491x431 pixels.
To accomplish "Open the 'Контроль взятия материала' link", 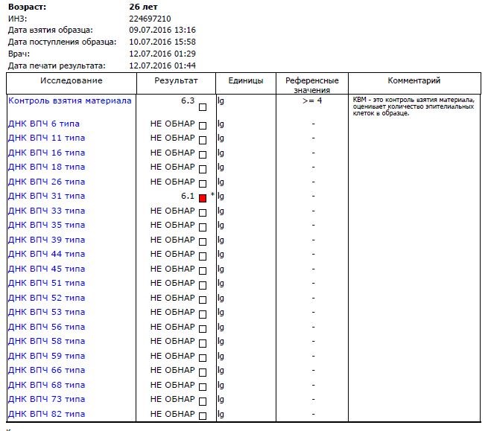I will point(69,100).
